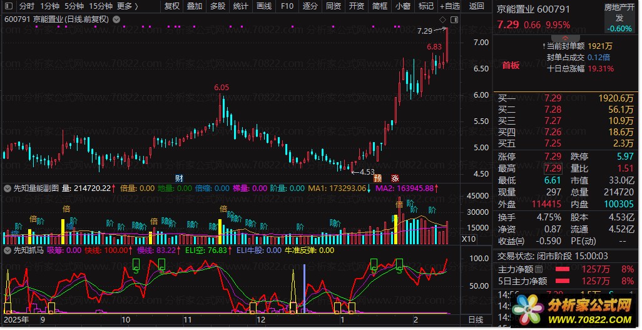
Task: Click 内盘 value 100305
Action: click(x=619, y=204)
